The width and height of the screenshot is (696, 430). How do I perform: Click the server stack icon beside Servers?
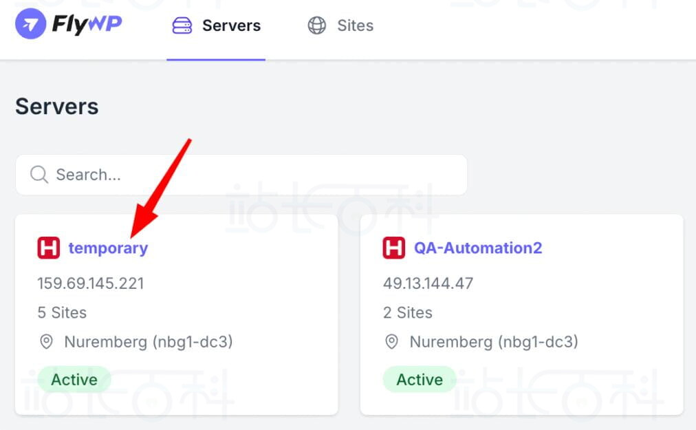pos(182,25)
